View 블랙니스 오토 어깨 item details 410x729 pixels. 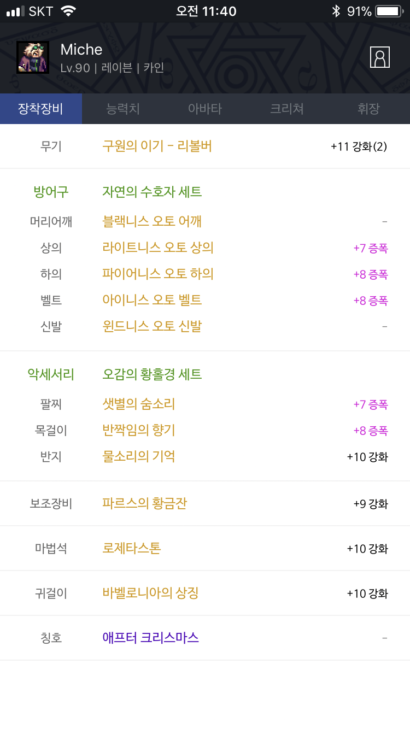(152, 221)
